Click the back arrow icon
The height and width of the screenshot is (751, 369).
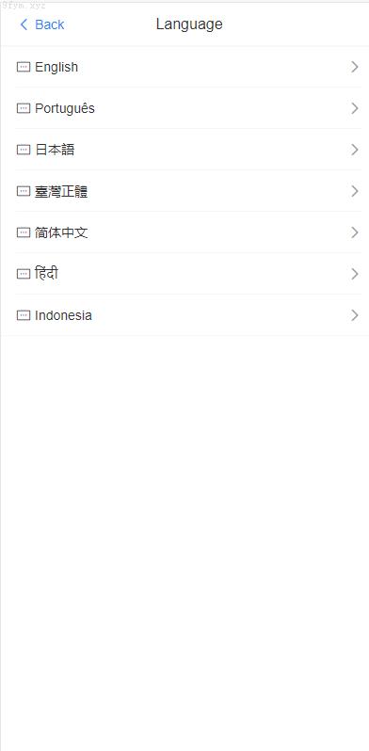tap(24, 24)
